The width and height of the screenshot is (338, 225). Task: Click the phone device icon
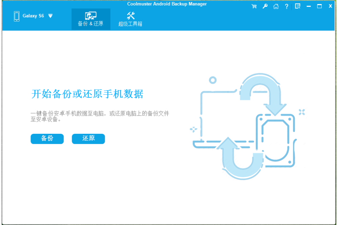pos(17,16)
